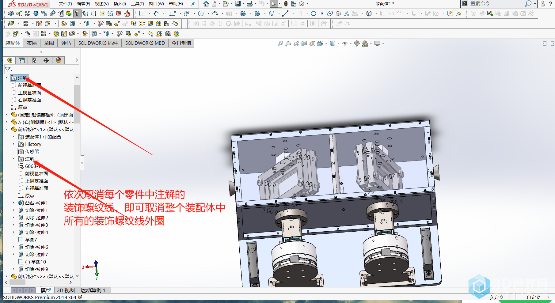Toggle the Hide/Show Items eye icon
This screenshot has width=555, height=303.
pos(345,44)
